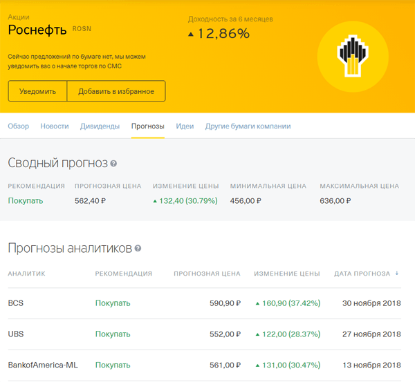Click the Акции category label
Viewport: 415px width, 382px height.
(19, 17)
